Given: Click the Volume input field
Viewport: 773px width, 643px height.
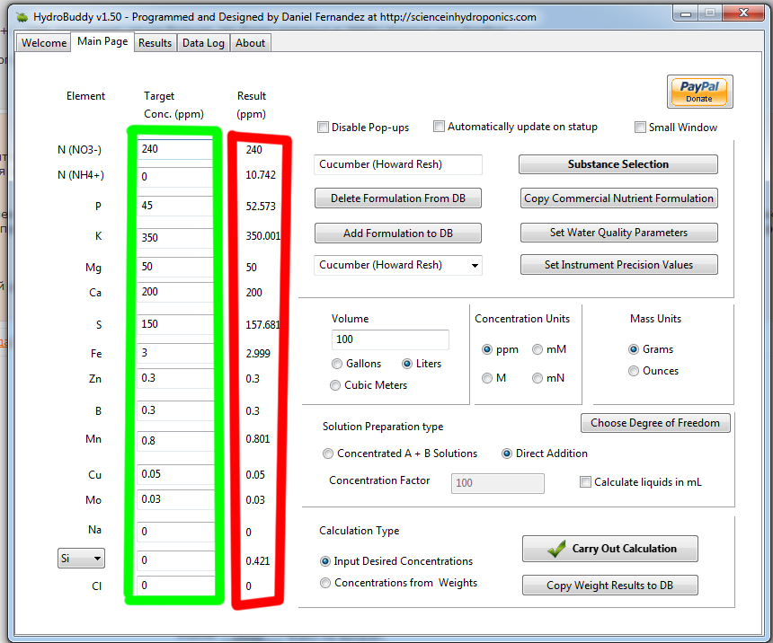Looking at the screenshot, I should click(x=390, y=339).
